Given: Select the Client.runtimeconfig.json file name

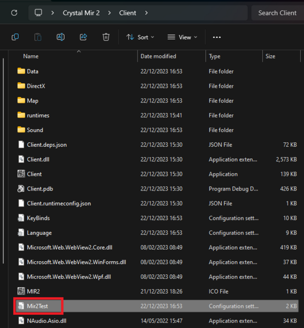Looking at the screenshot, I should click(59, 203).
